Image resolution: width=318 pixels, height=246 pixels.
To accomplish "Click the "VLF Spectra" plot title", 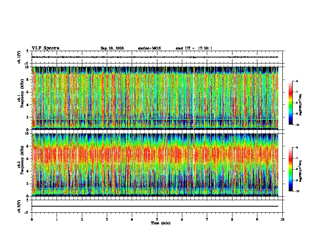I will (45, 48).
